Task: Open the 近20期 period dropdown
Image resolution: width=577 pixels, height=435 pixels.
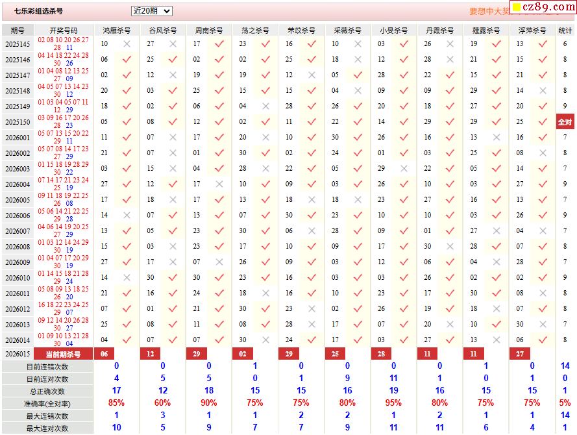Action: pos(151,11)
